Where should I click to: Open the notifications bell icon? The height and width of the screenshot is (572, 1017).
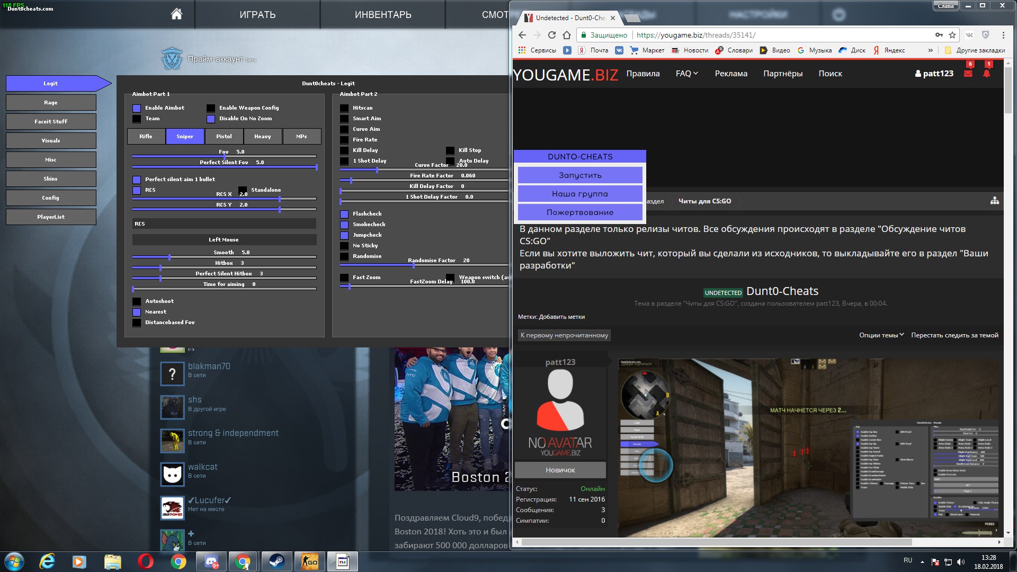[x=987, y=74]
